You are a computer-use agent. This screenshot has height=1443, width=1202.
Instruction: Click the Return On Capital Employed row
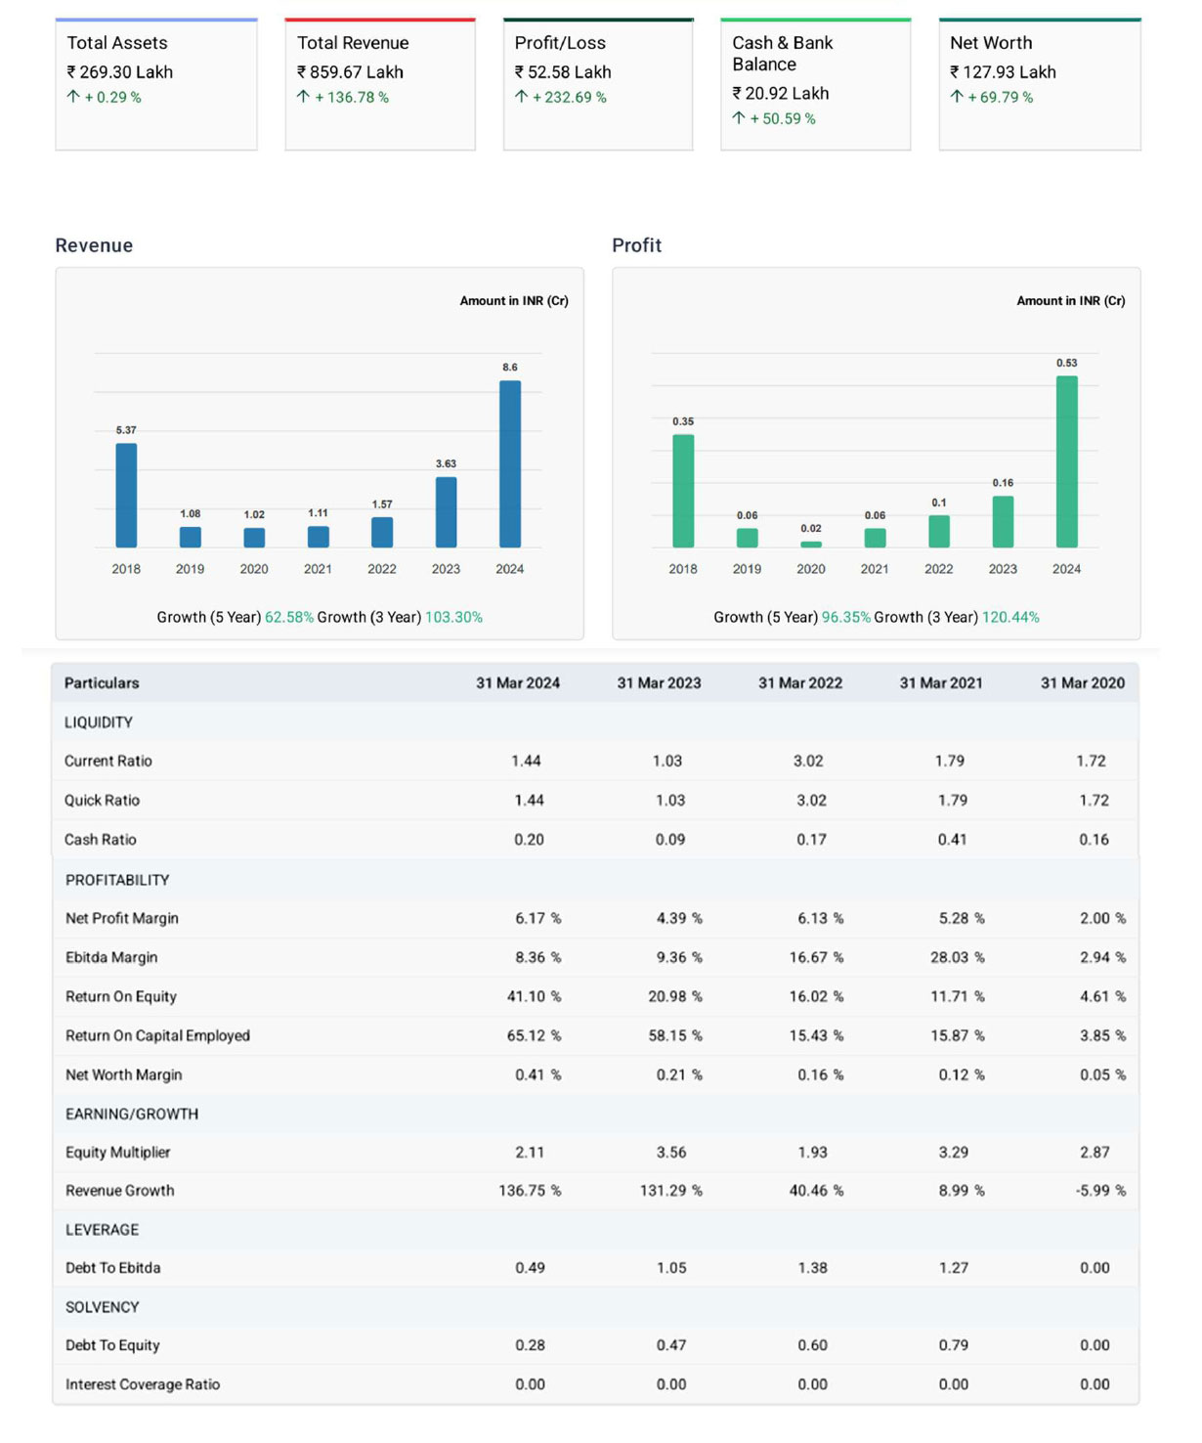(158, 1035)
